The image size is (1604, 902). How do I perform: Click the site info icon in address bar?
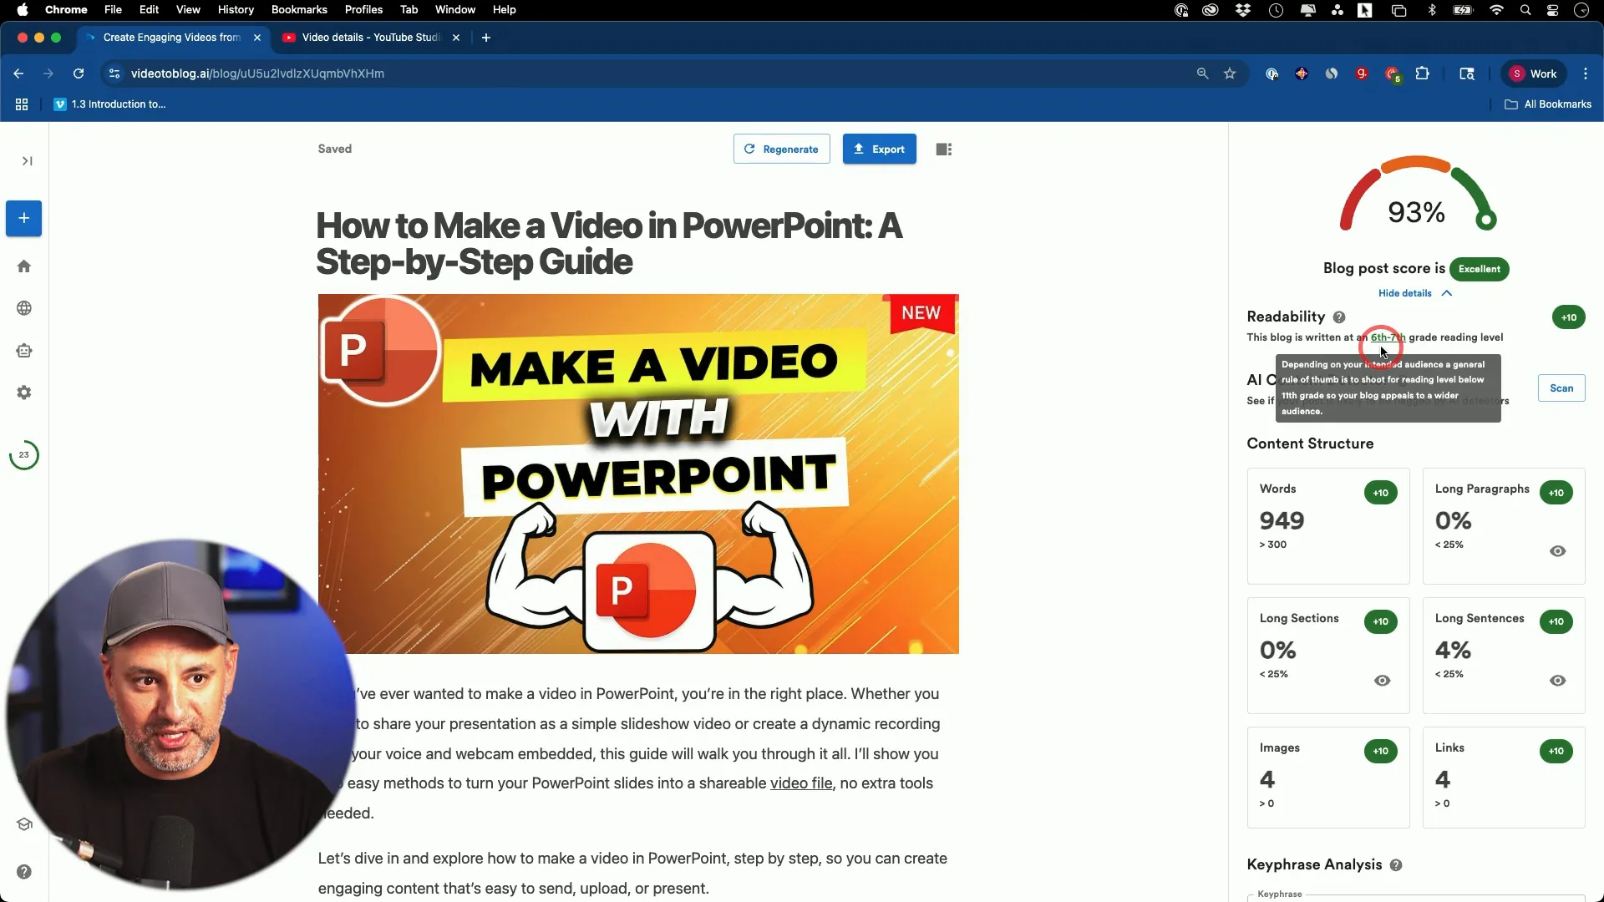coord(114,73)
